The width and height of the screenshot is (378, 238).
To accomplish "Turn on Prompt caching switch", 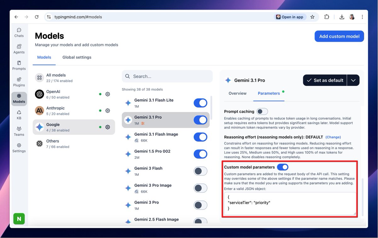I will point(262,111).
